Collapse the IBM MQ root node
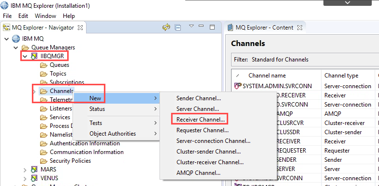This screenshot has height=186, width=379. [7, 39]
